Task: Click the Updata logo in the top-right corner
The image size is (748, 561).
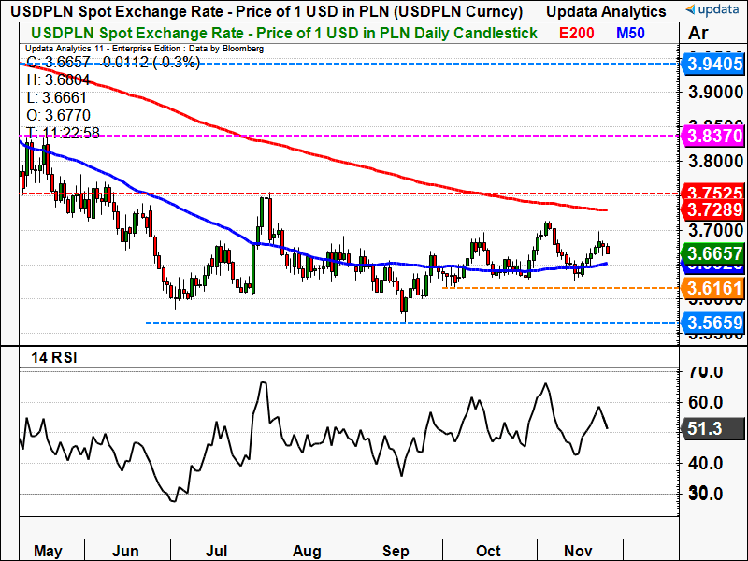Action: tap(712, 11)
